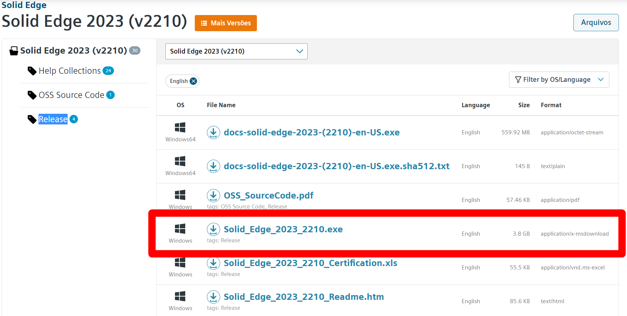Select the Release category in sidebar

click(53, 119)
